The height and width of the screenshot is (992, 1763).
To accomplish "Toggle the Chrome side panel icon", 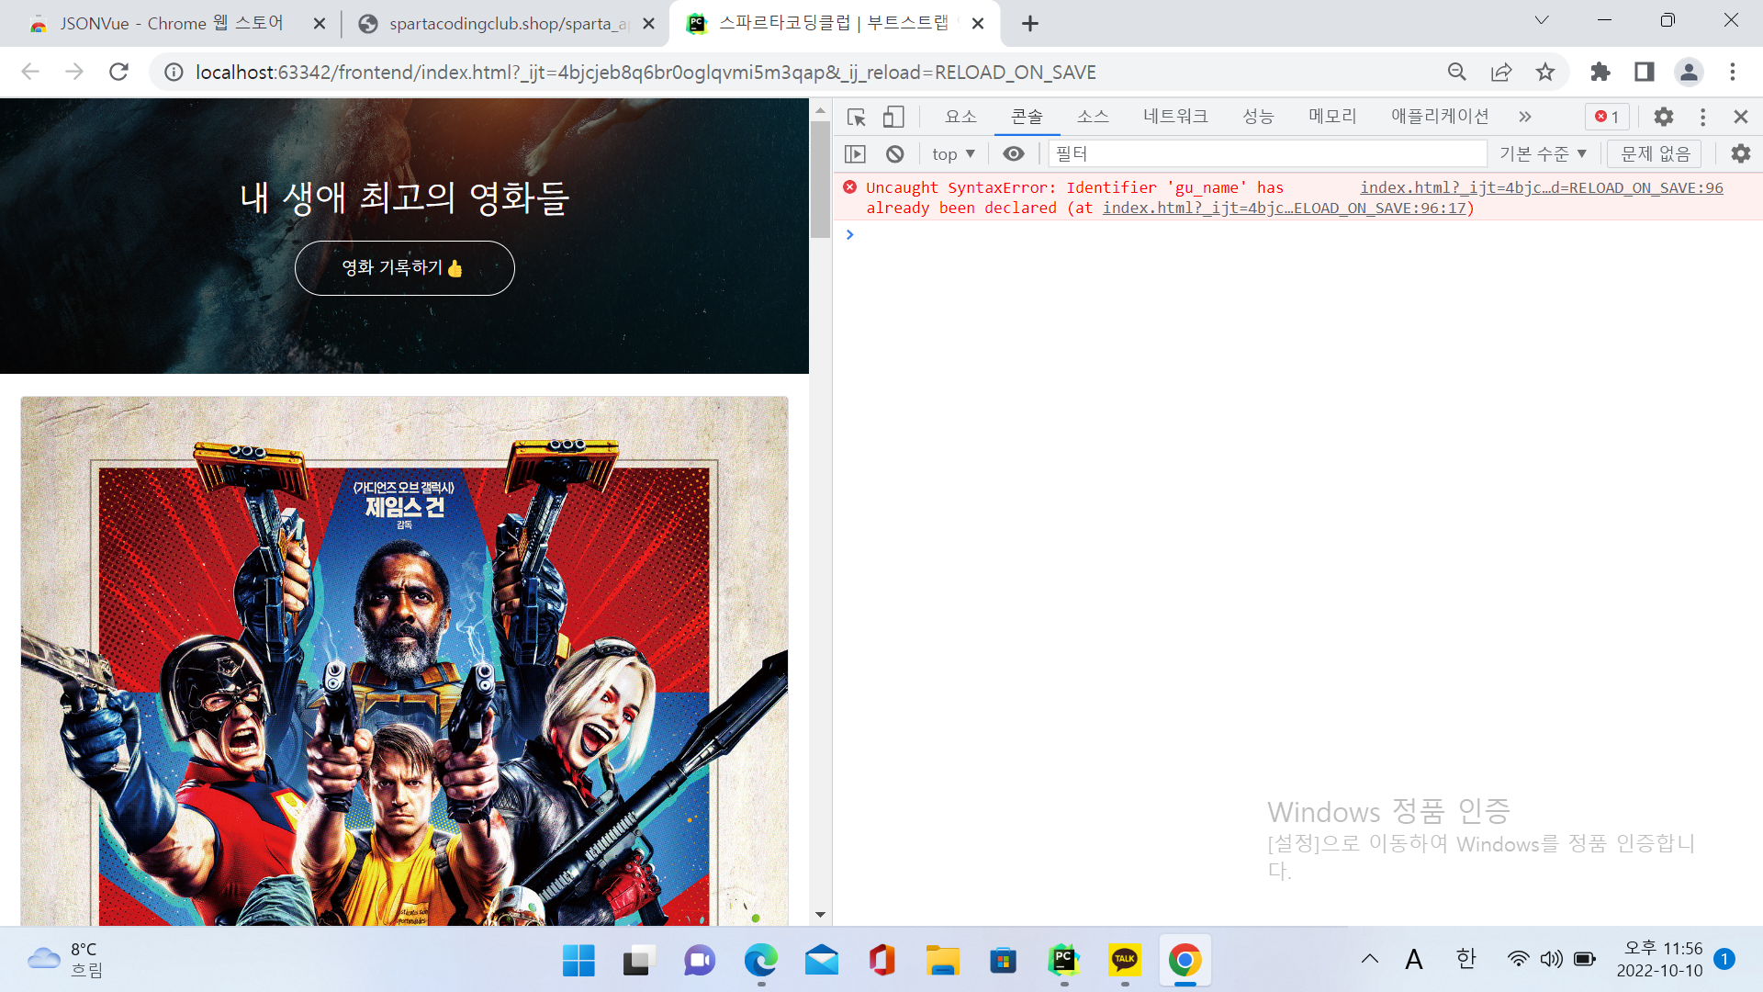I will pos(1645,72).
